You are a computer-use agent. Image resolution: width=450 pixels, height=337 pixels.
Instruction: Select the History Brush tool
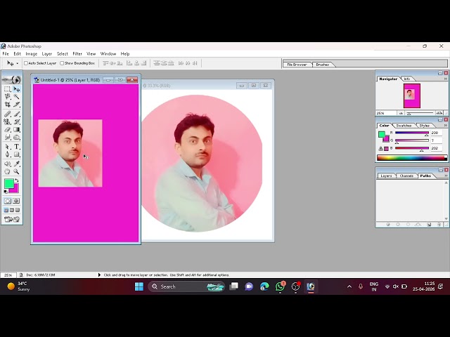[x=17, y=121]
